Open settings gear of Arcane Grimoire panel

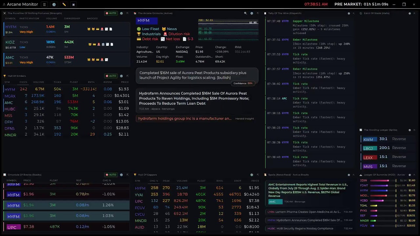(x=252, y=13)
